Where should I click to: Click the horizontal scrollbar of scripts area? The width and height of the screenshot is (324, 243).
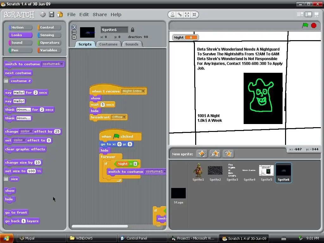click(100, 227)
